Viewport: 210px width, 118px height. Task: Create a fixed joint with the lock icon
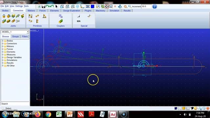tap(4, 16)
